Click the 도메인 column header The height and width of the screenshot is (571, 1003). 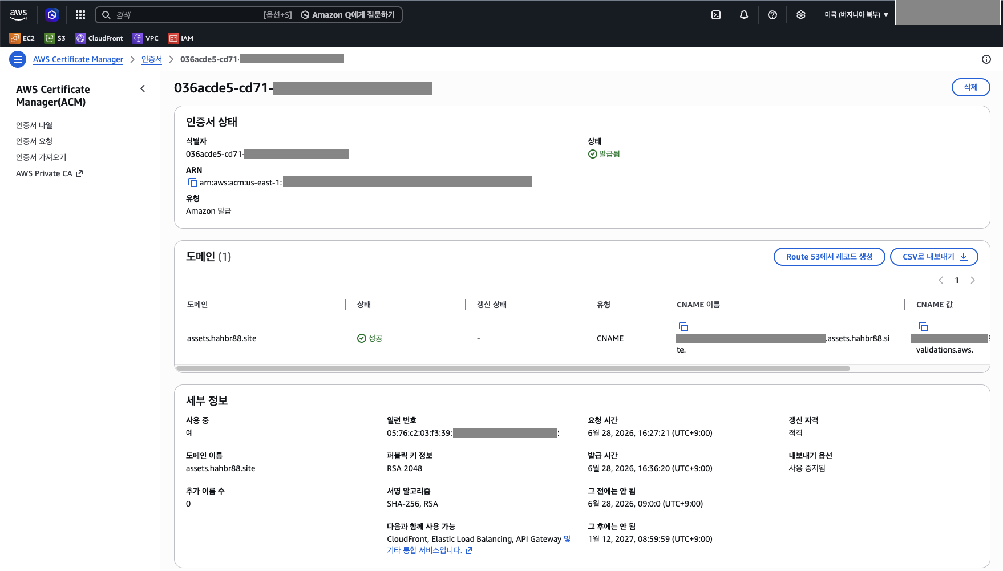(x=197, y=305)
